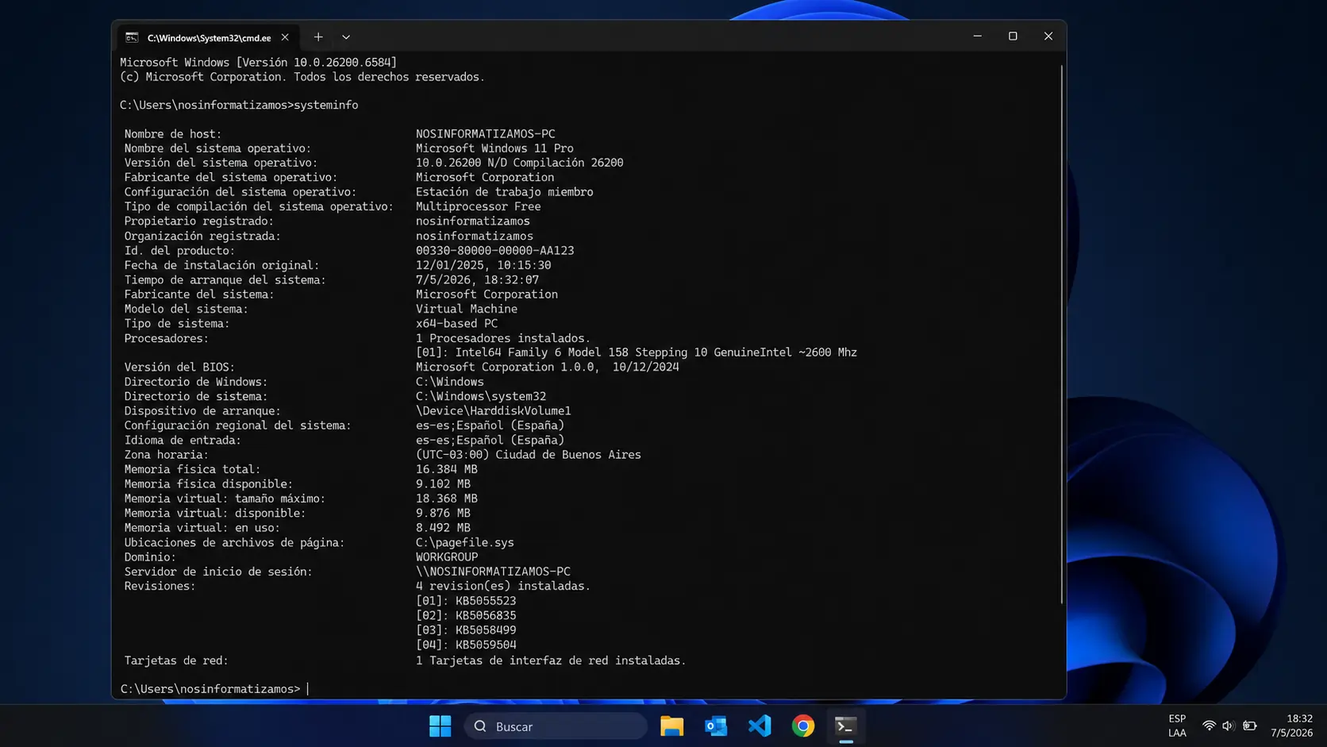Screen dimensions: 1327x747
Task: Click the KB5058499 revision entry
Action: tap(466, 630)
